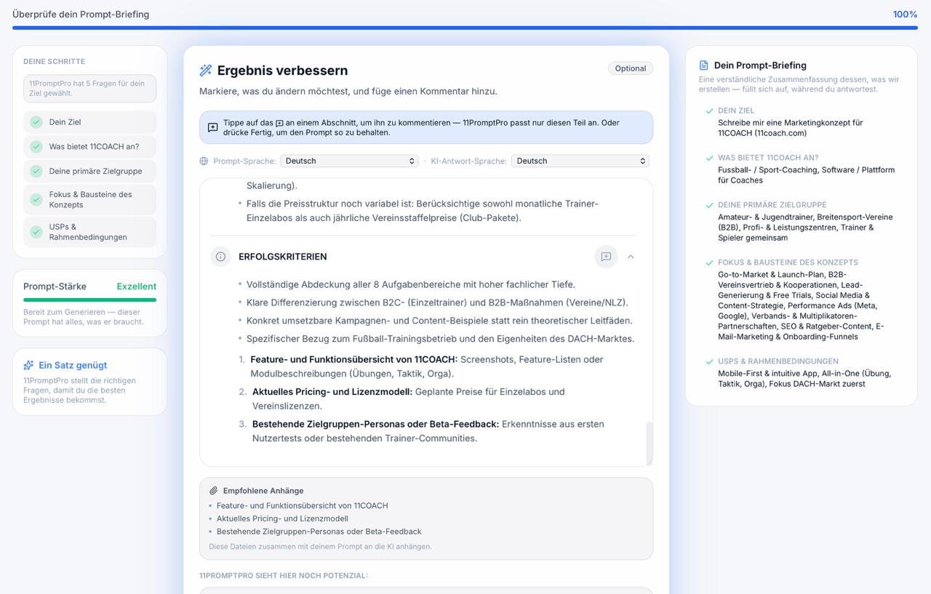Click 11PROMPTPRO SIEHT HIER NOCH POTENZIAL heading
Viewport: 931px width, 594px height.
284,576
